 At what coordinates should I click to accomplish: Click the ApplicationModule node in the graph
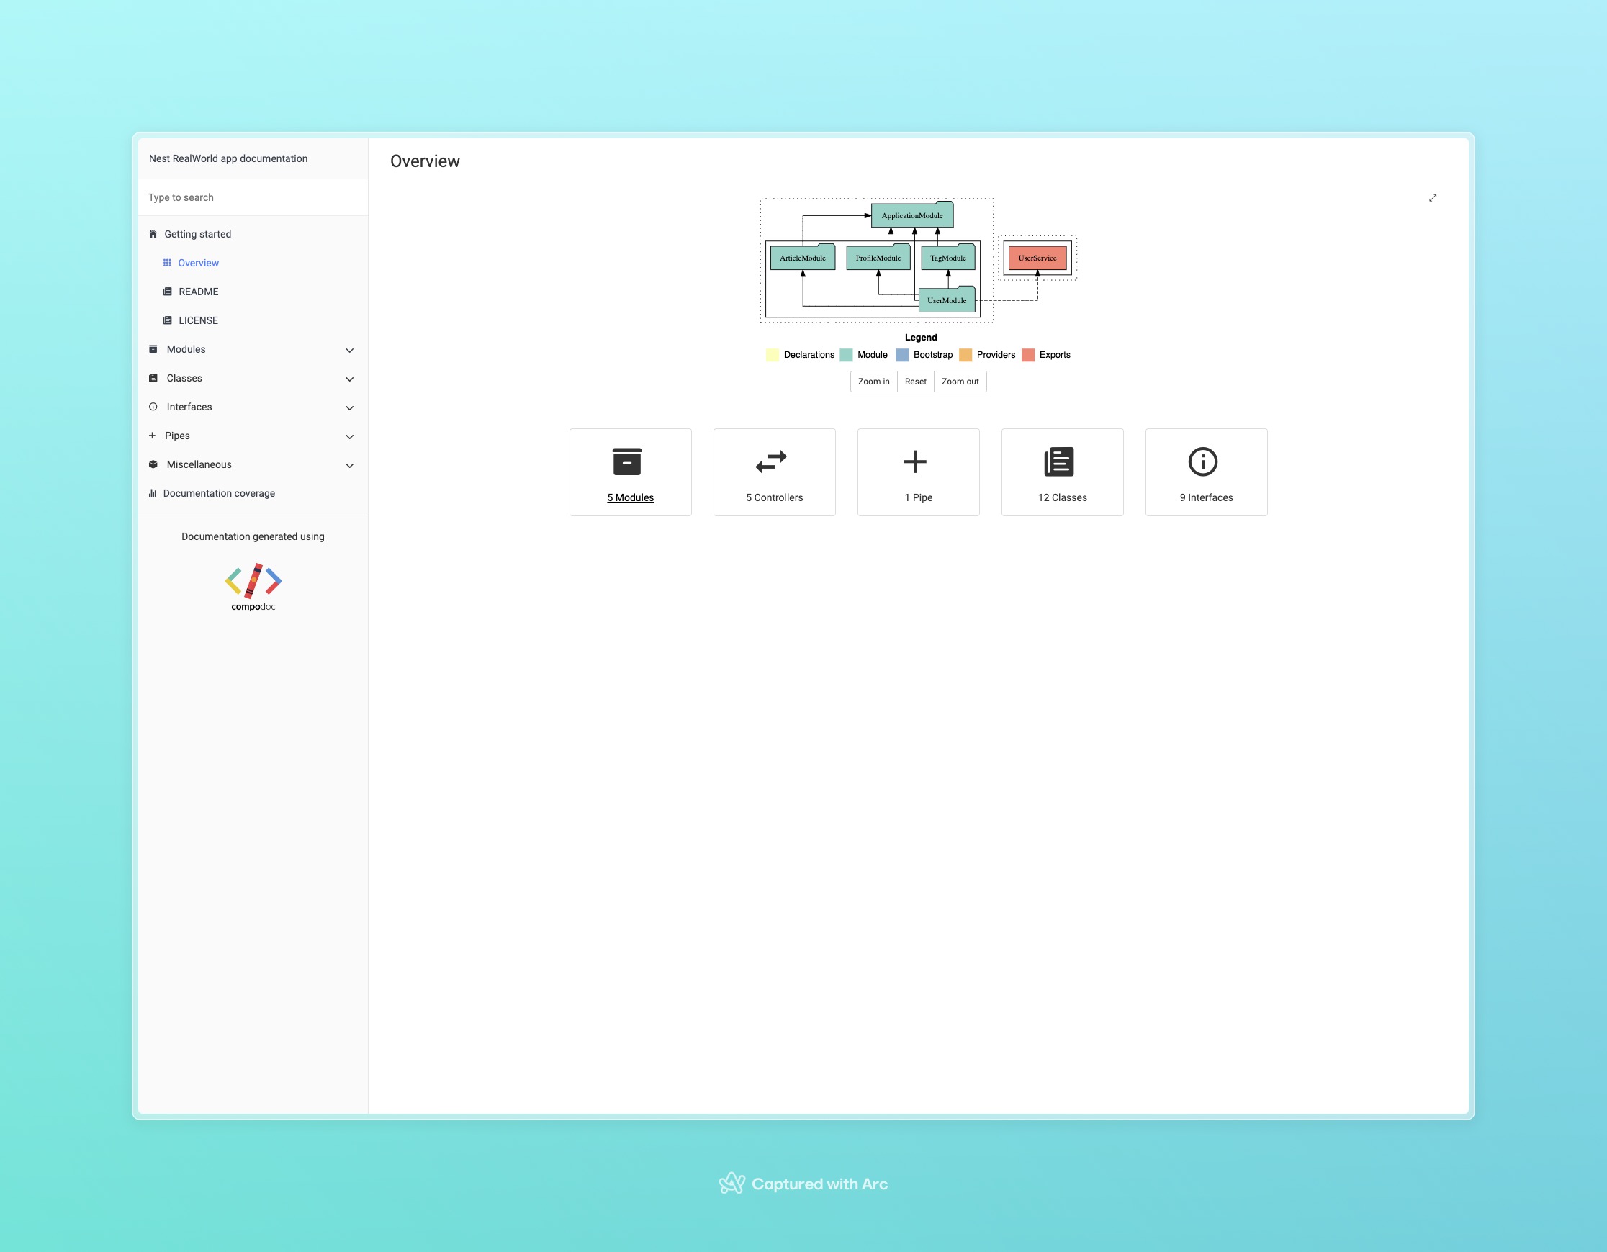coord(911,215)
